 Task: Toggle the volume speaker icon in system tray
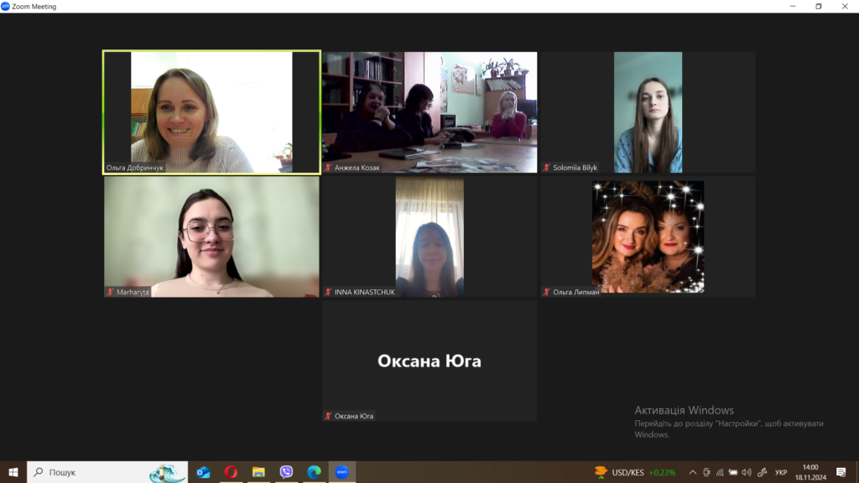coord(747,472)
